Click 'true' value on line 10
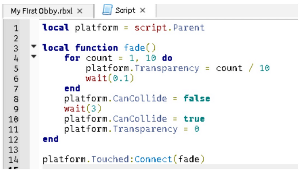 pos(194,119)
